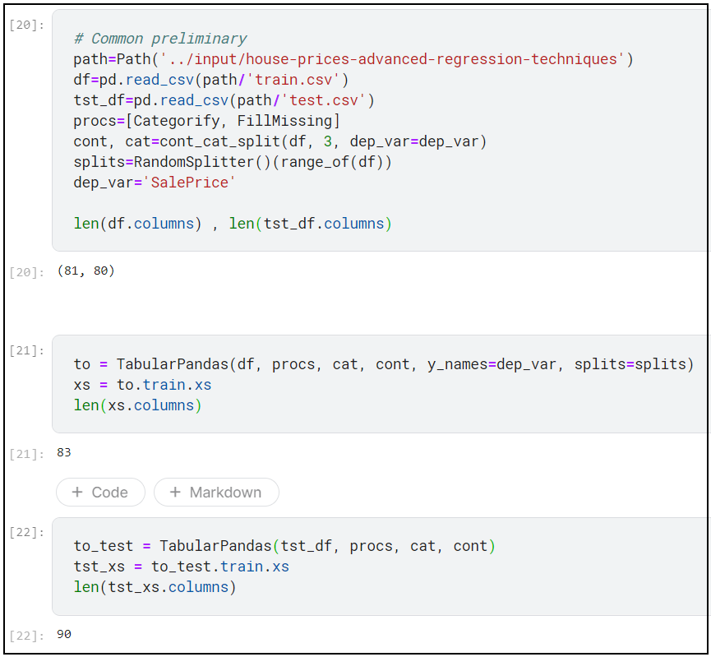The width and height of the screenshot is (711, 657).
Task: Click the 'to = TabularPandas(df...' line
Action: (x=384, y=364)
